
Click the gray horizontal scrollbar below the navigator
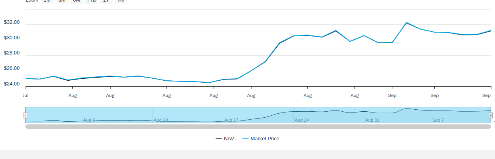point(258,126)
